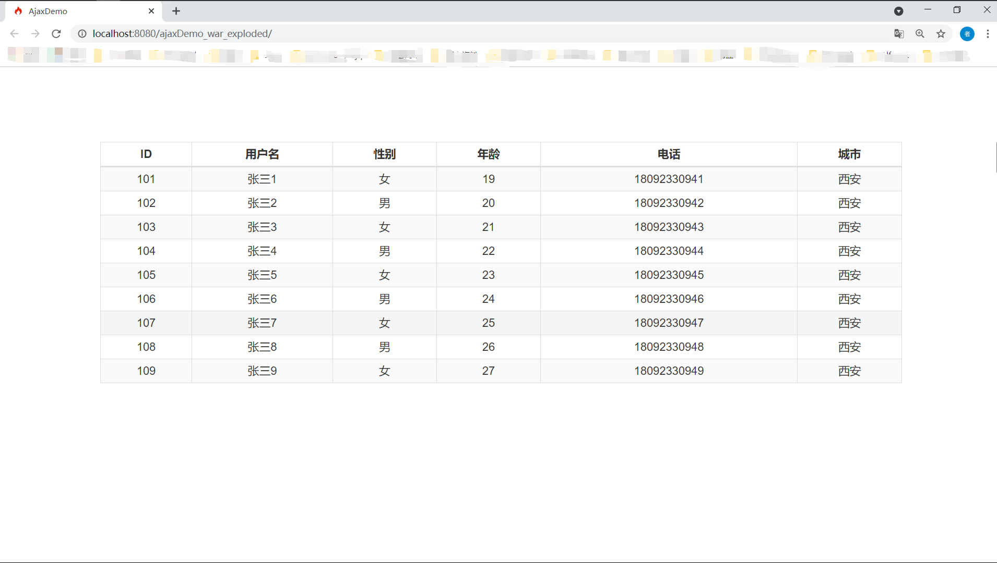This screenshot has width=997, height=563.
Task: Click the dark circular icon in the title bar
Action: [x=899, y=10]
